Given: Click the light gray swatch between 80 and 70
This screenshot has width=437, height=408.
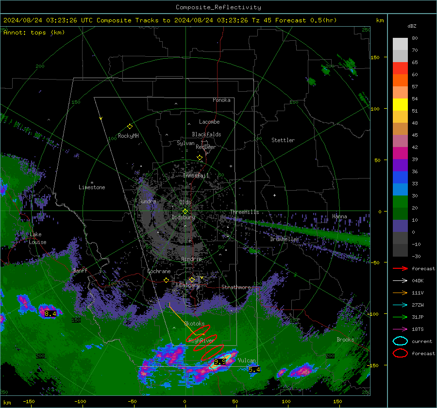Looking at the screenshot, I should point(400,44).
